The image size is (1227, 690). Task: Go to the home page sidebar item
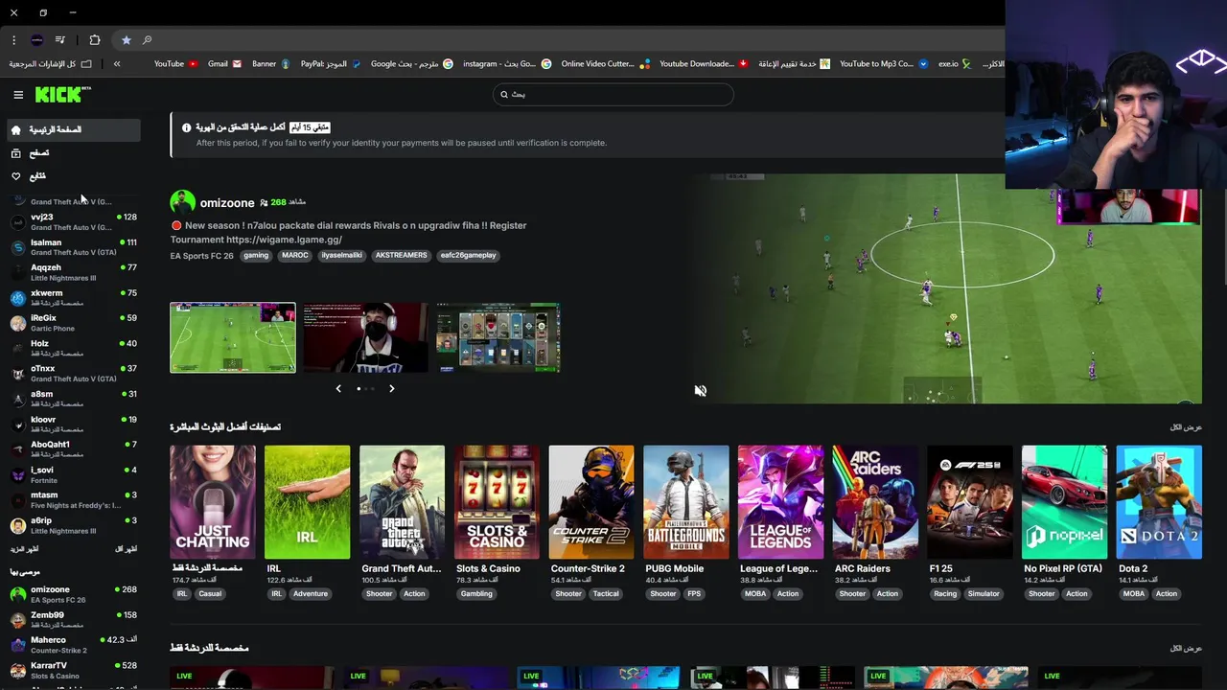(x=73, y=129)
